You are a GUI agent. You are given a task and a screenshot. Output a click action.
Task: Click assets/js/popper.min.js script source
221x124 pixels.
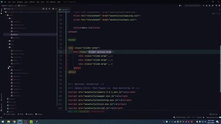click(99, 96)
